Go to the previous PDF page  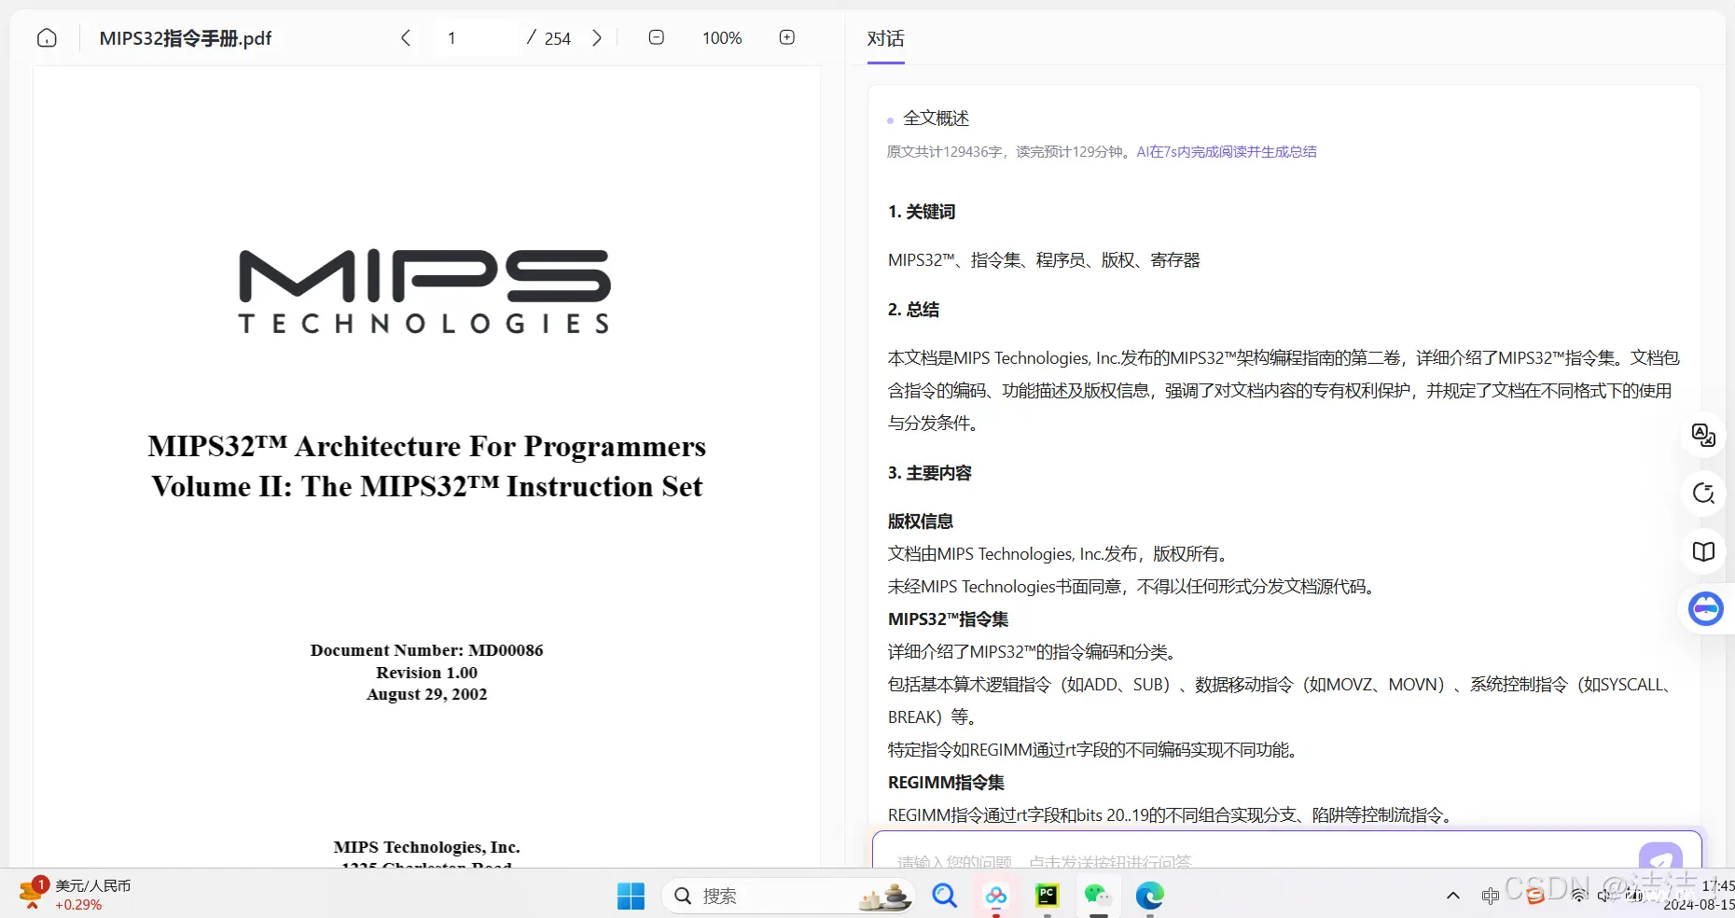[406, 38]
